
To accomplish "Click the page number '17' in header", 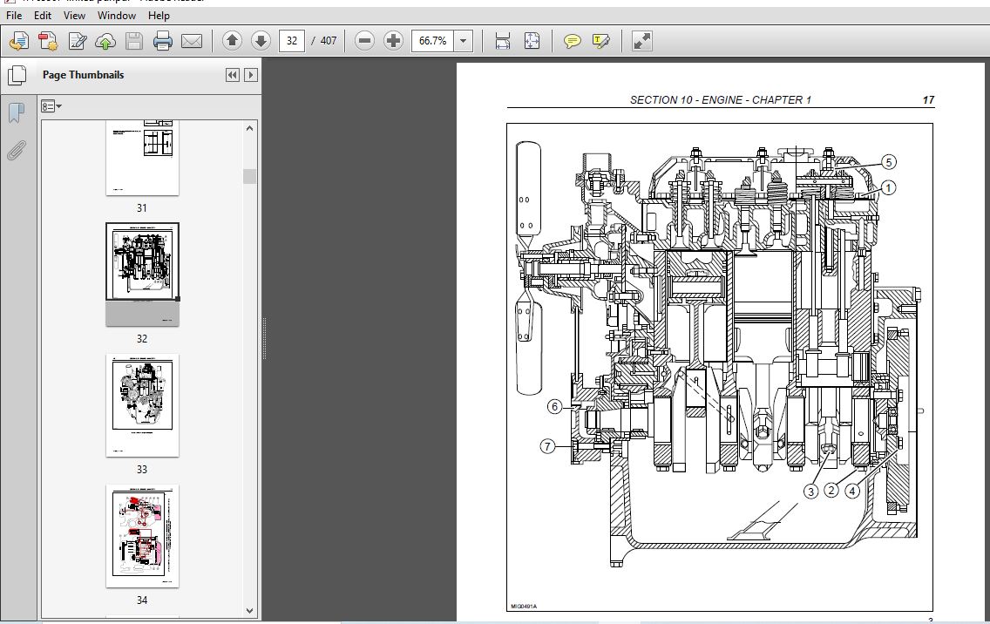I will coord(928,100).
